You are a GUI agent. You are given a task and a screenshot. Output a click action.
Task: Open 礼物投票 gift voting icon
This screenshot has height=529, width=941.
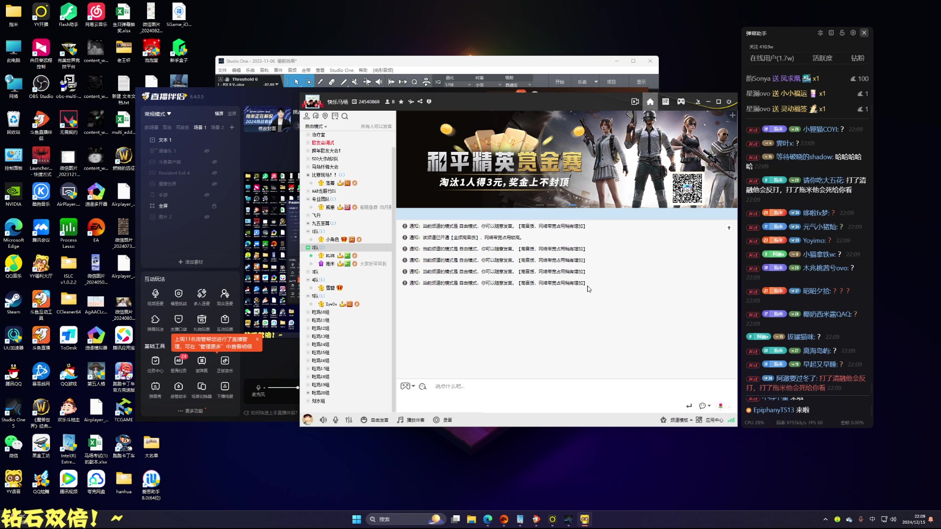[x=201, y=322]
